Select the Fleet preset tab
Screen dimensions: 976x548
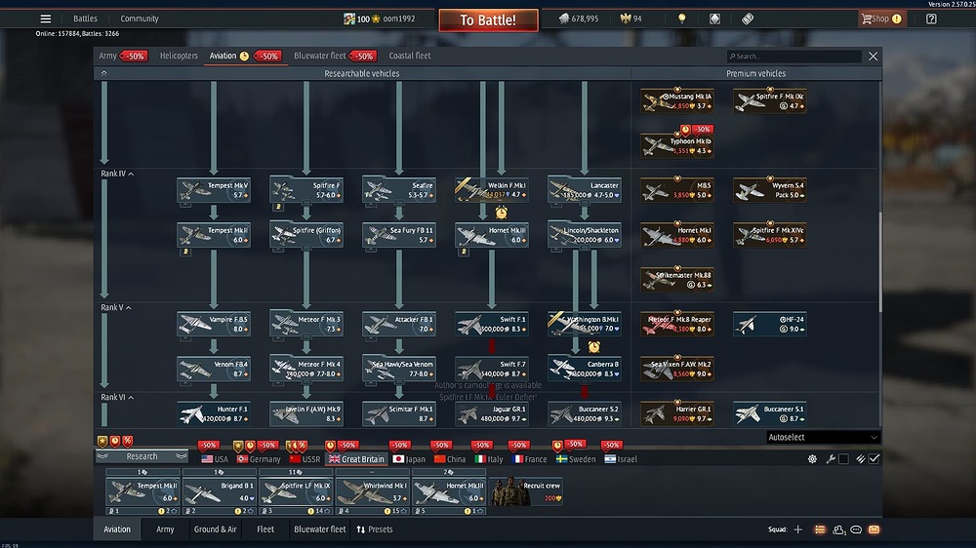[265, 529]
